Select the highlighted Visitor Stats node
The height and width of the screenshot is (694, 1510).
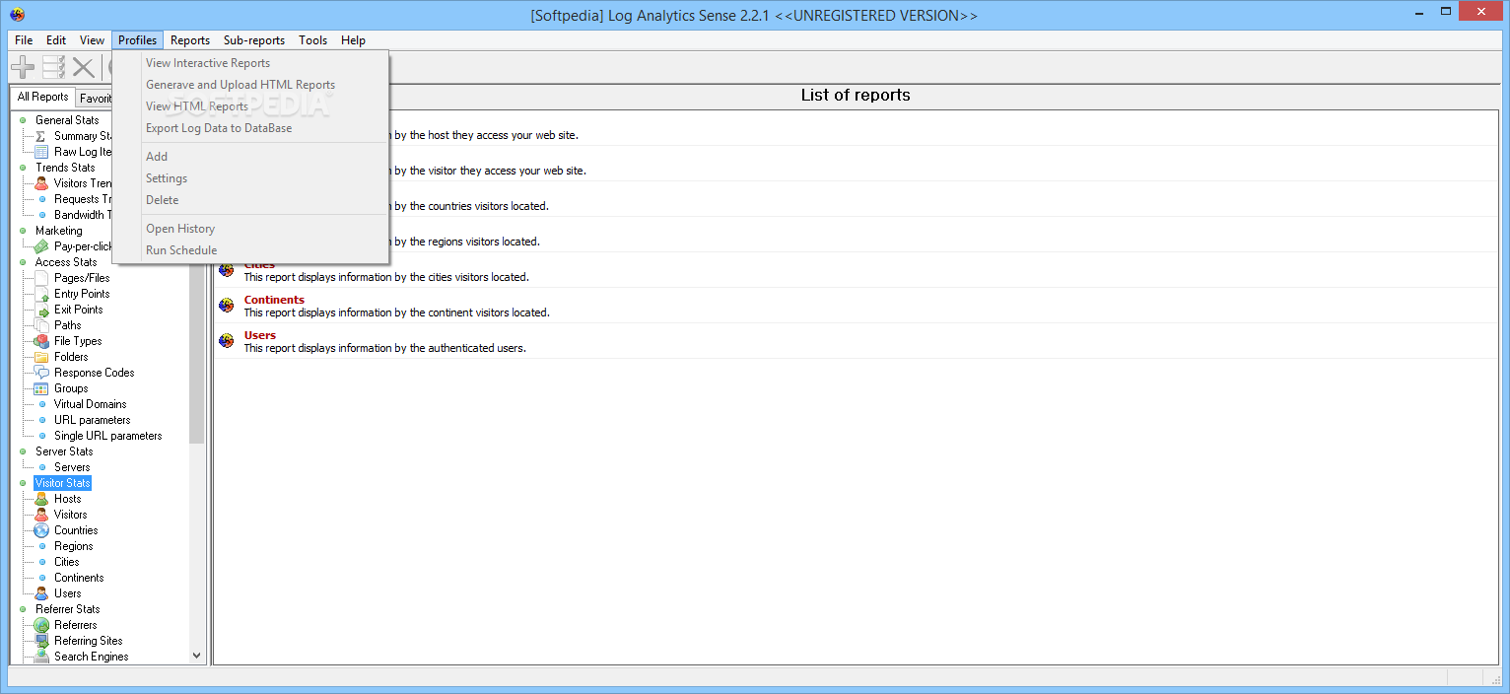click(63, 483)
